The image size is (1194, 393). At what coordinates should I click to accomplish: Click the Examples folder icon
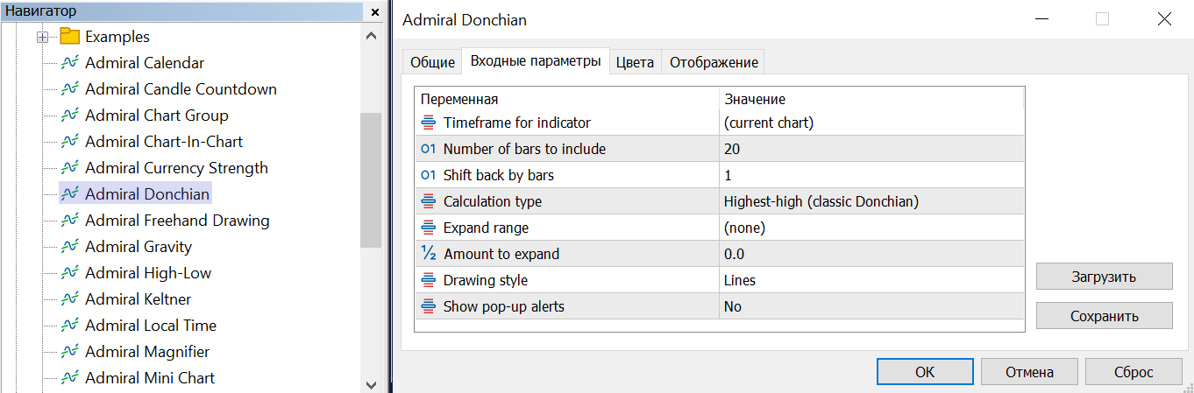pos(70,37)
